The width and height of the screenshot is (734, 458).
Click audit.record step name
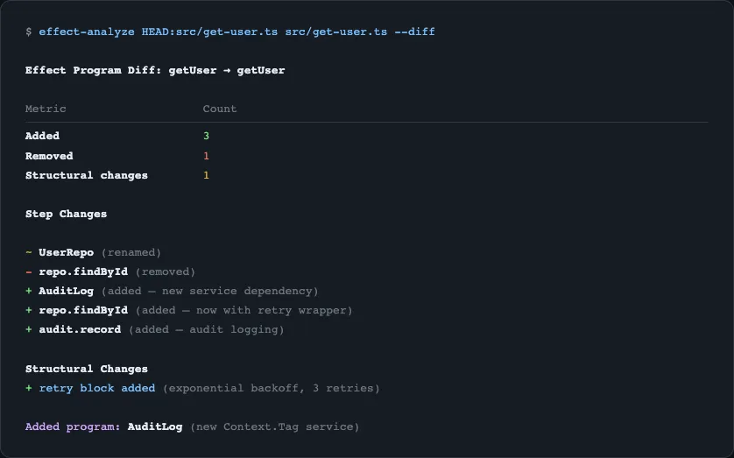80,330
